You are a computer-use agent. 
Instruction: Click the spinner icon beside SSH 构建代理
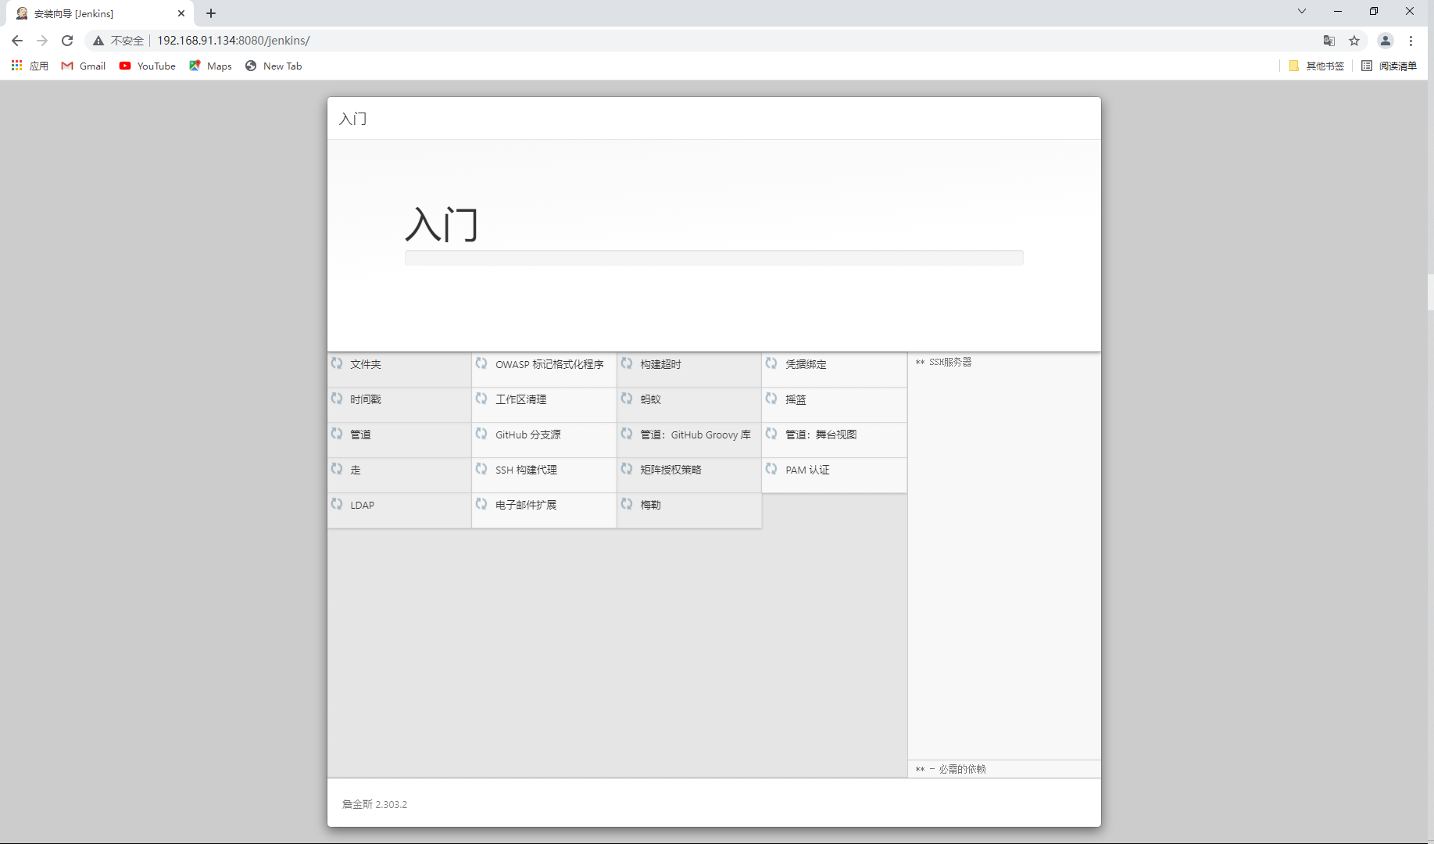point(481,469)
